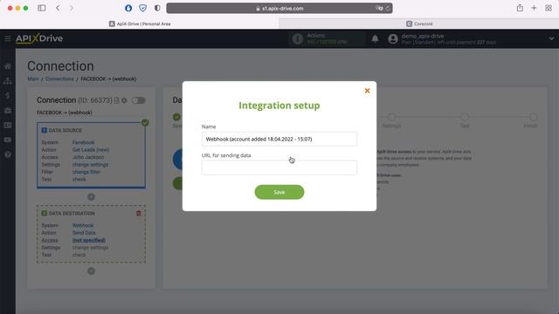Open a new Safari tab
The image size is (559, 314).
coord(534,8)
